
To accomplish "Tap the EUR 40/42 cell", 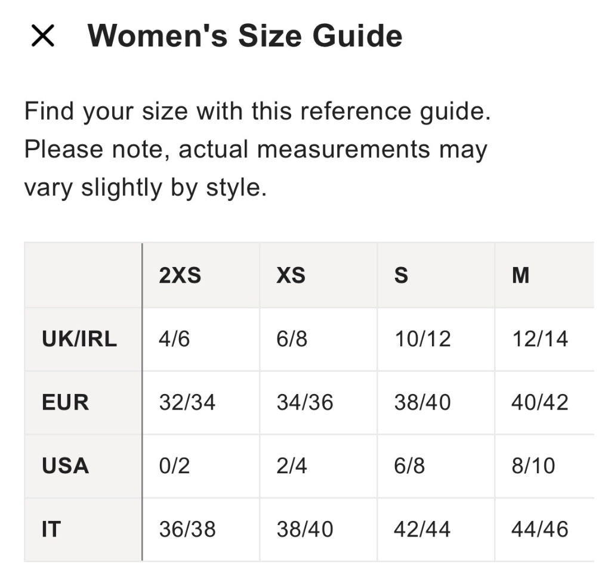I will coord(540,402).
